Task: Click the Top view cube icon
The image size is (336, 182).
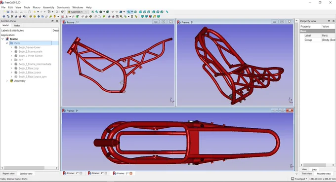Action: pyautogui.click(x=144, y=12)
